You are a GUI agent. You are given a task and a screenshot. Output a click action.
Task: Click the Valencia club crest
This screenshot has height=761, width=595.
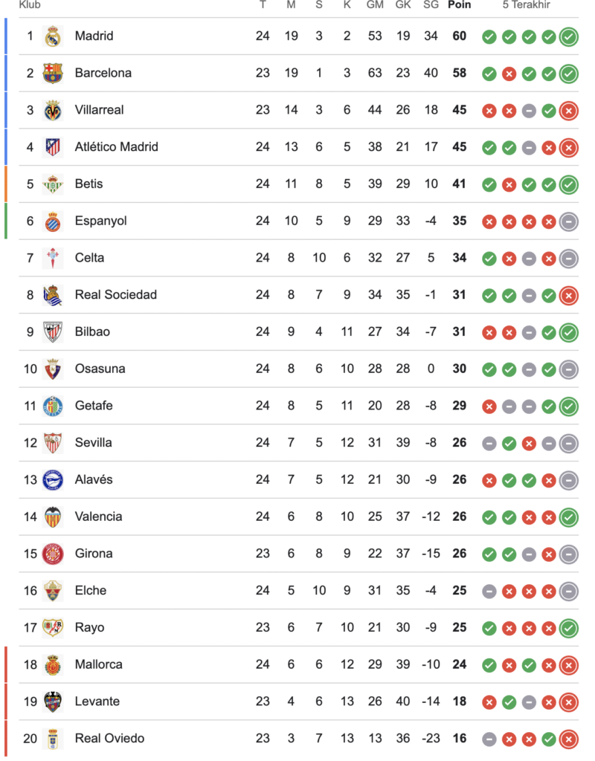point(53,516)
